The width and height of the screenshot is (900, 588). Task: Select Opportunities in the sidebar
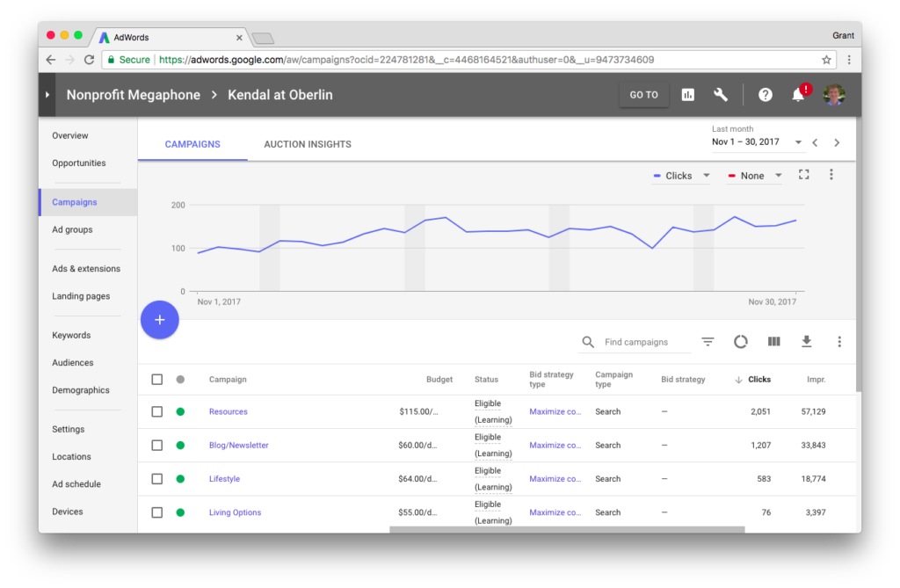tap(78, 163)
